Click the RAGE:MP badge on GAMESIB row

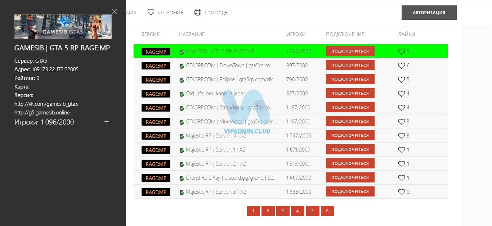[x=156, y=52]
